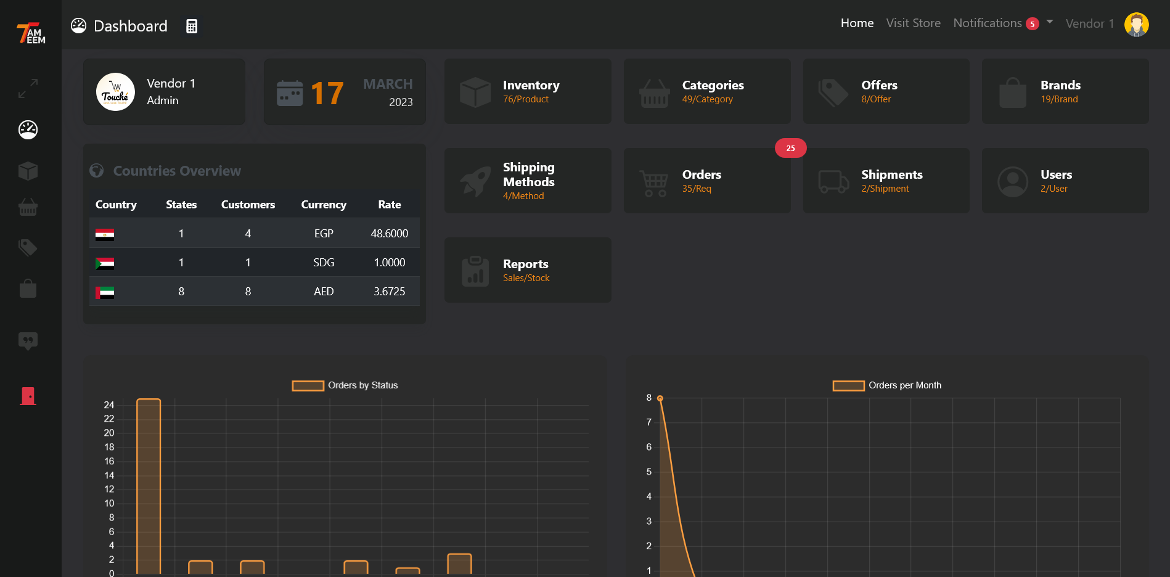Open the Vendor 1 account menu
Screen dimensions: 1170x577
[1090, 23]
